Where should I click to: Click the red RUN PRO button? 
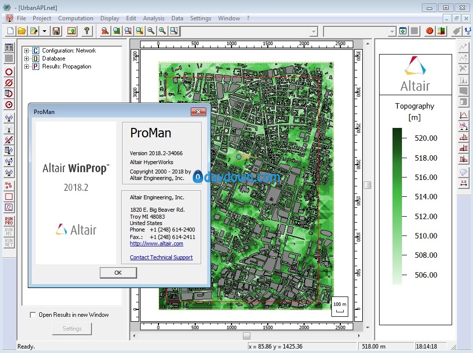click(9, 221)
